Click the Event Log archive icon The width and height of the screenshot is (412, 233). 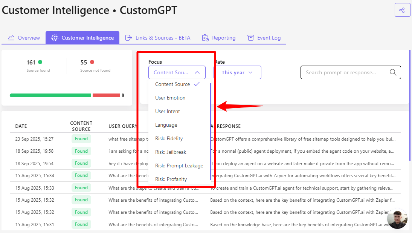click(251, 38)
